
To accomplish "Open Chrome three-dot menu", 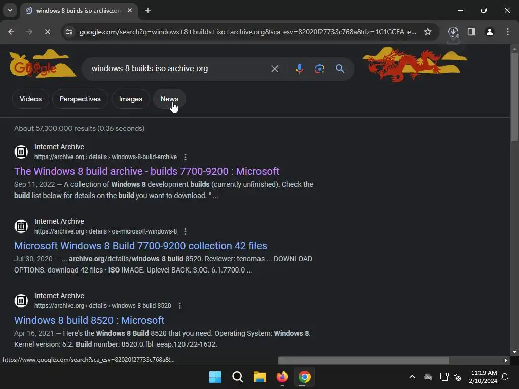I will [508, 32].
